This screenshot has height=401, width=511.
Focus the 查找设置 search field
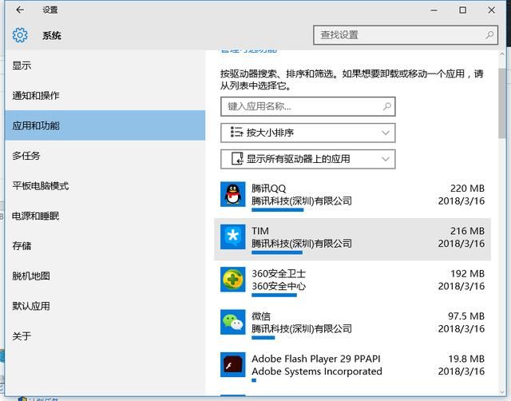[406, 35]
